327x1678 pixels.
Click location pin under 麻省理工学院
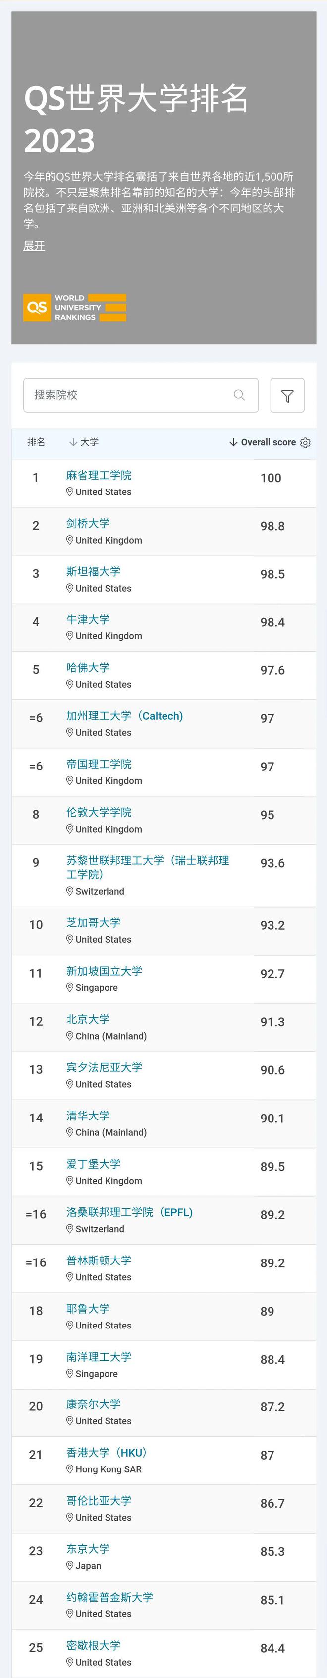(69, 492)
